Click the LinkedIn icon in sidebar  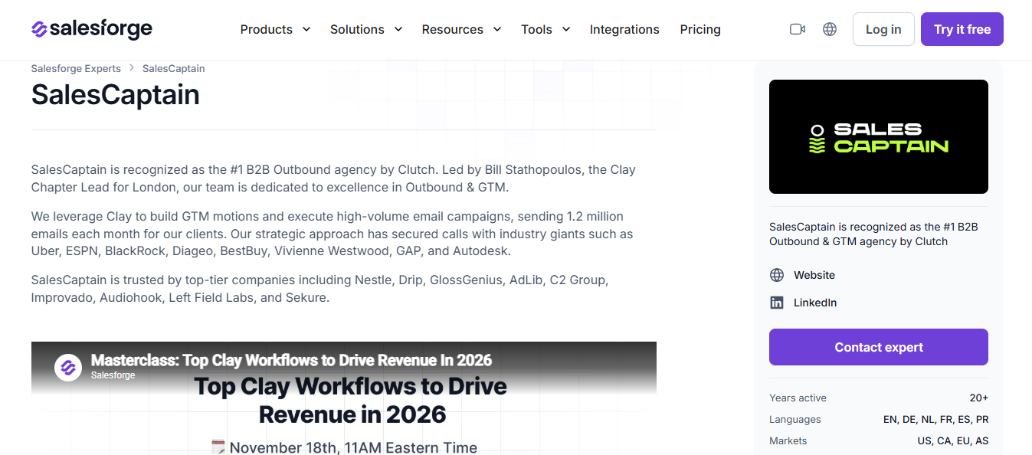[777, 303]
